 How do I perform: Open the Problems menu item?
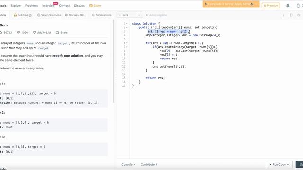pos(32,6)
